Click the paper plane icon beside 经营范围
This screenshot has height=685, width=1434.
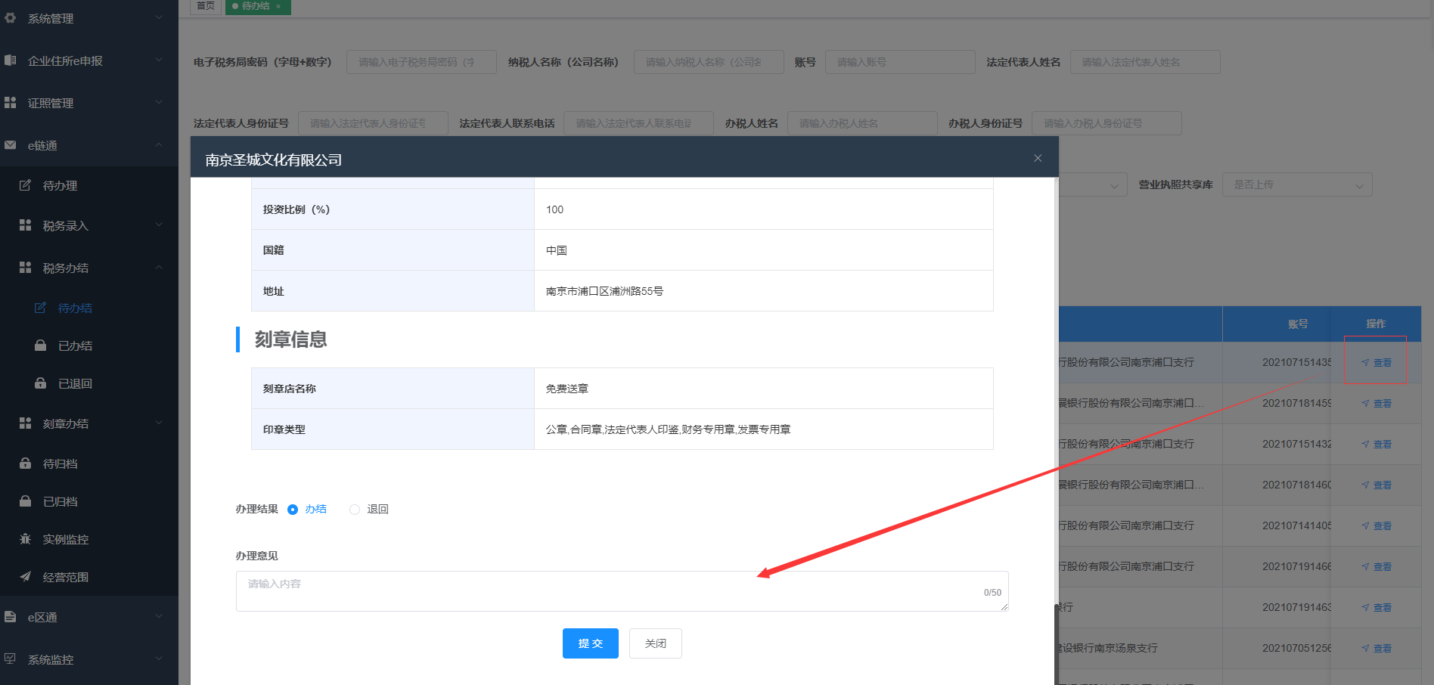tap(26, 577)
